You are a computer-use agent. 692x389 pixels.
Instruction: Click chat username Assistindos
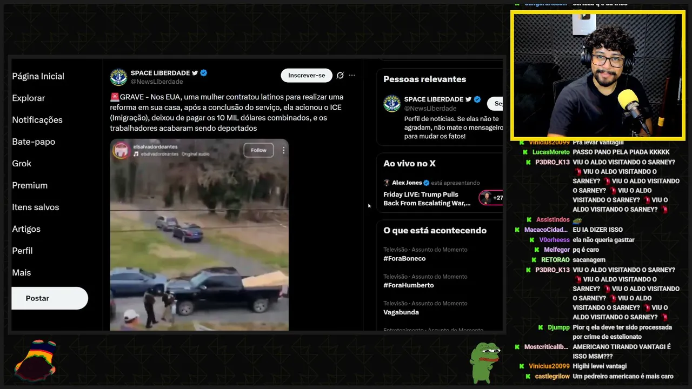point(553,220)
